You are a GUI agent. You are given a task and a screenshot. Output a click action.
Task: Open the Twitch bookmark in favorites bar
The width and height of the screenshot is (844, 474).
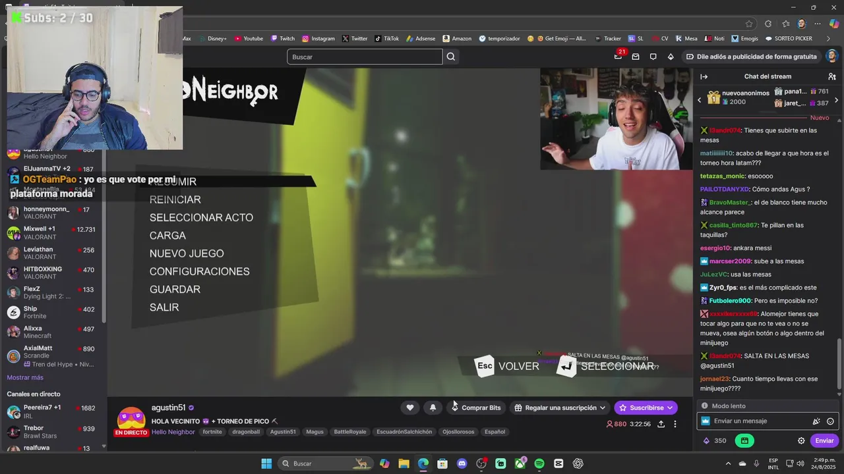click(x=283, y=39)
